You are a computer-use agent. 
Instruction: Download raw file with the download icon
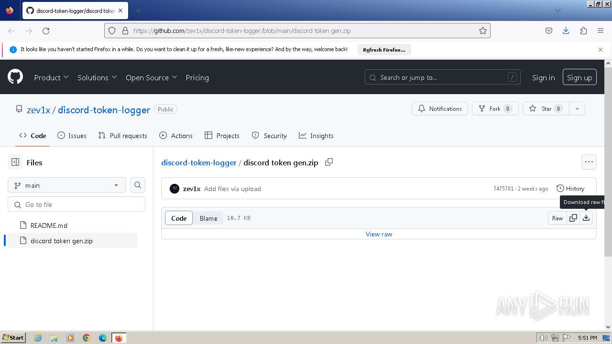point(586,218)
